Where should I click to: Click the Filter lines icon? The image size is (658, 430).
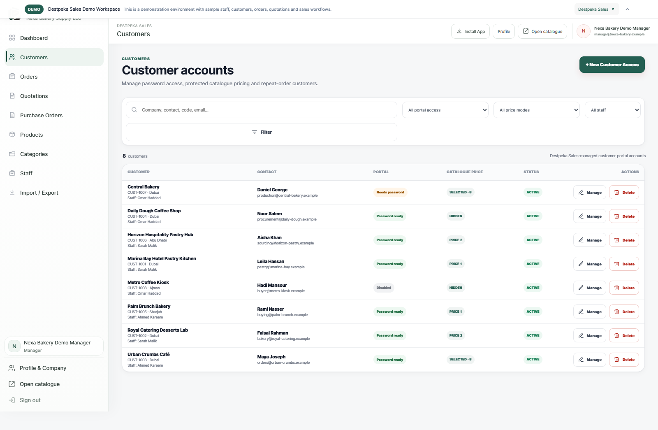[x=255, y=132]
